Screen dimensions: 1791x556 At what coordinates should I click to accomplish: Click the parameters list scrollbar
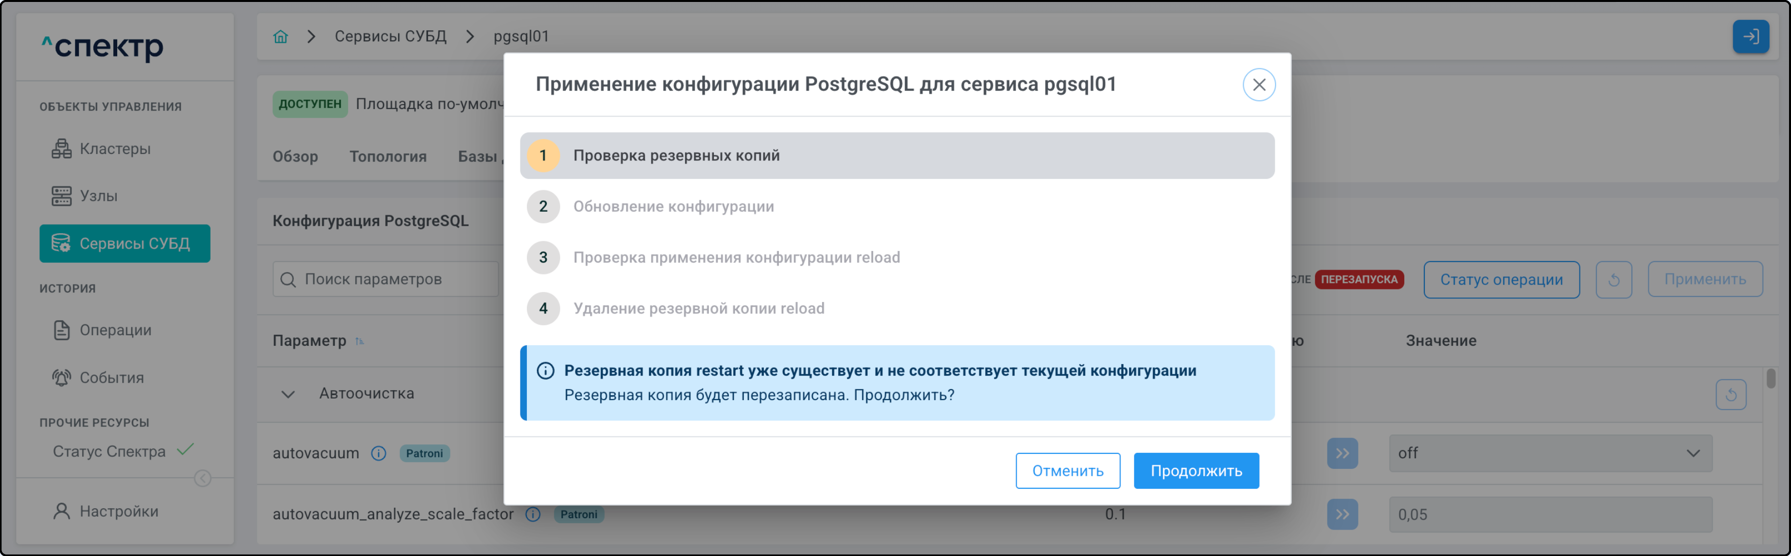point(1770,379)
